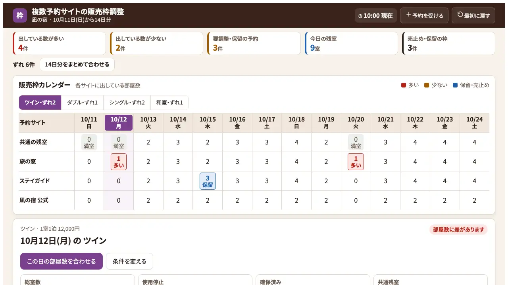Click 最初に戻す button
This screenshot has width=508, height=285.
click(x=473, y=15)
